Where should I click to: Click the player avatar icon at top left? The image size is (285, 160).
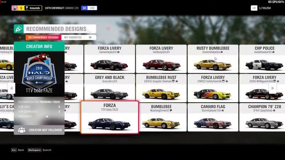[15, 8]
